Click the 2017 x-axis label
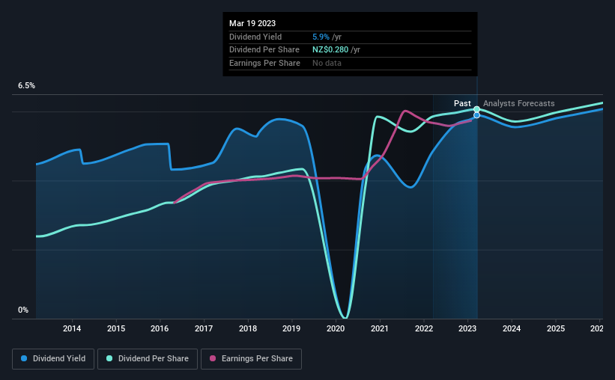 (204, 328)
